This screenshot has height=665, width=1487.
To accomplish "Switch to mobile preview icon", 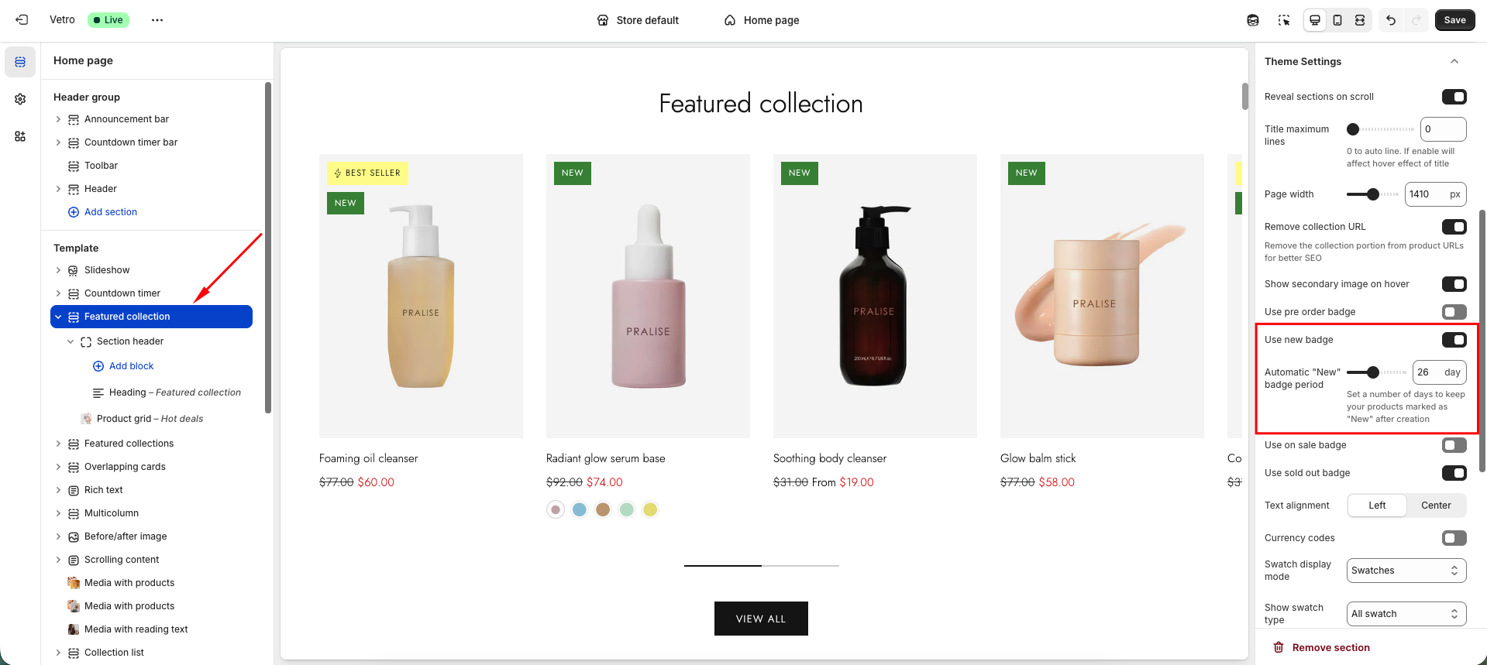I will (1337, 20).
